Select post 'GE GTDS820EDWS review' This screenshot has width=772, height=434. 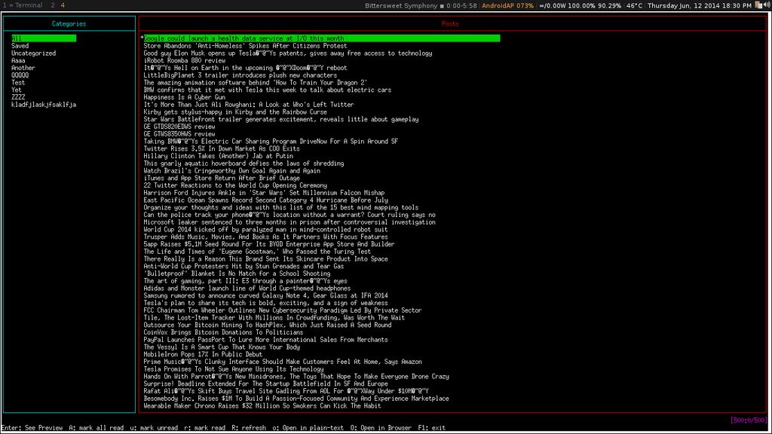179,127
